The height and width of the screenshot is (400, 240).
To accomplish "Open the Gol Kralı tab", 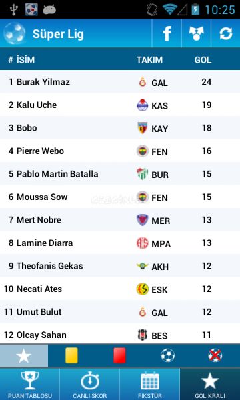I will (x=210, y=384).
